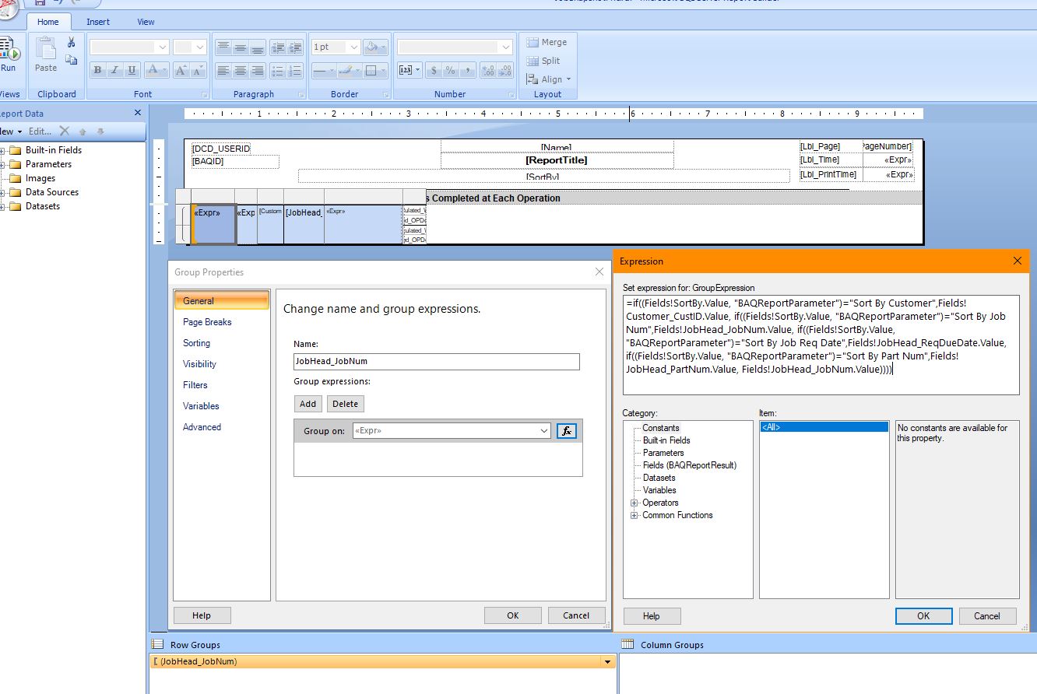Screen dimensions: 1037x694
Task: Open the fill color paint bucket
Action: pos(374,47)
